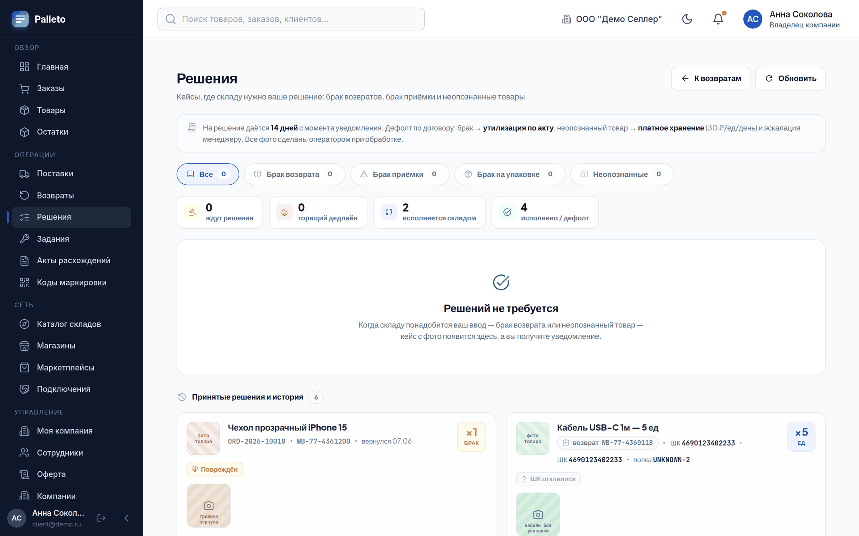Open Акты расхождений in sidebar
The height and width of the screenshot is (536, 859).
72,260
